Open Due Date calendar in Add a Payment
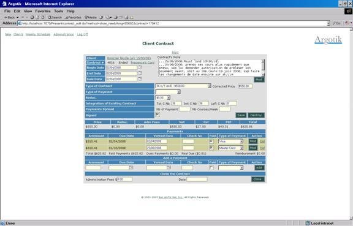The width and height of the screenshot is (353, 226). (x=131, y=167)
